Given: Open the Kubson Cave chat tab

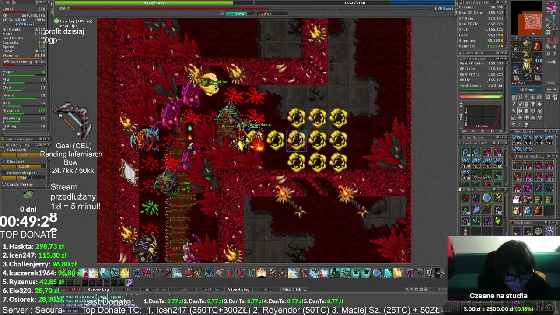Looking at the screenshot, I should coord(154,290).
